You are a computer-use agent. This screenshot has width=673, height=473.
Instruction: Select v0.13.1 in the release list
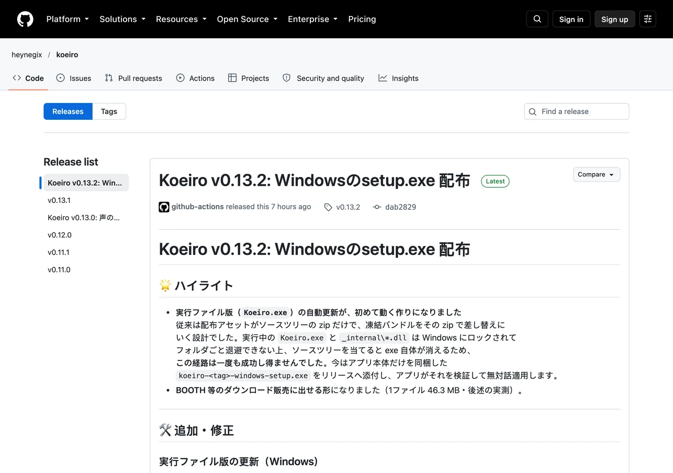click(x=86, y=200)
